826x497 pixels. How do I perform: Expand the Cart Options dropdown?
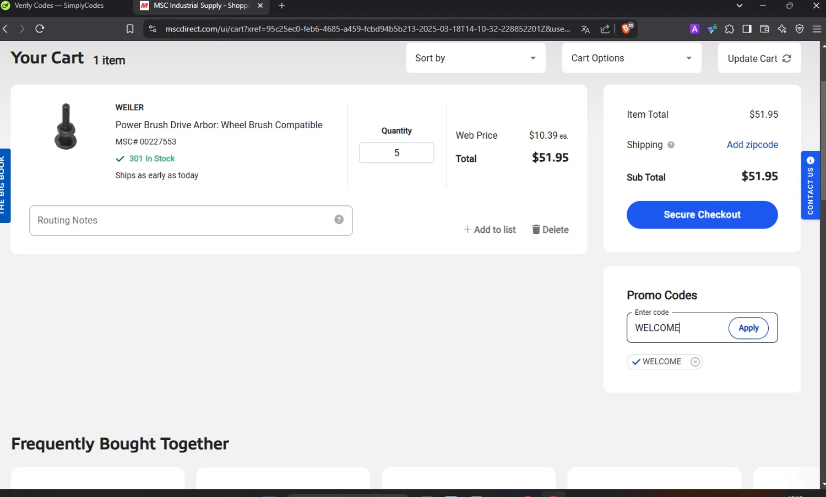point(631,58)
